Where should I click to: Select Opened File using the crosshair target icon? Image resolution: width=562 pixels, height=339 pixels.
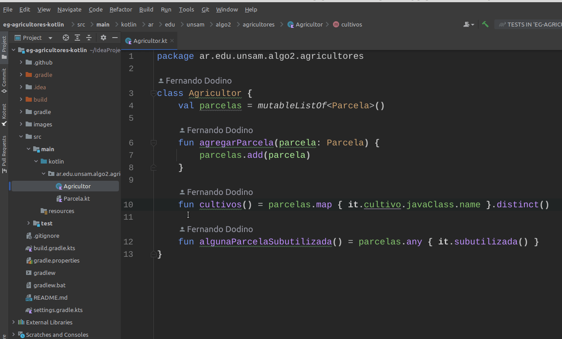coord(65,38)
